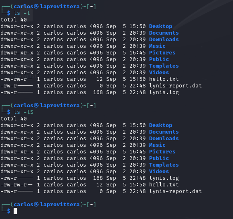
Task: Click the Desktop directory in first listing
Action: pos(161,26)
